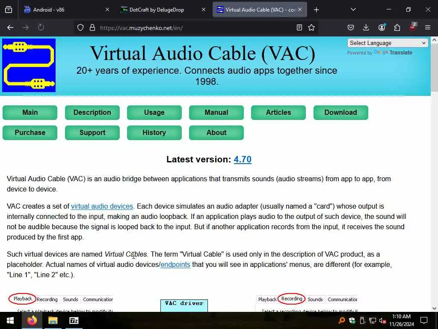Image resolution: width=438 pixels, height=329 pixels.
Task: Switch to the Android - v86 tab
Action: [65, 10]
